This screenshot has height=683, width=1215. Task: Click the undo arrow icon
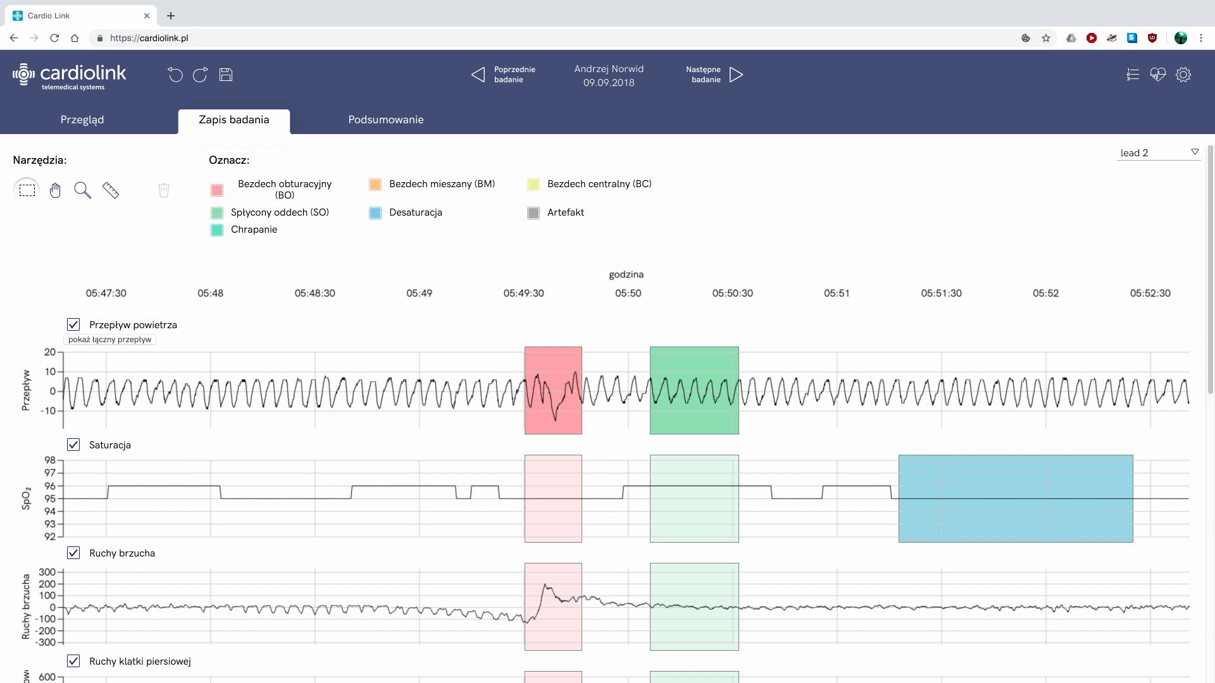[175, 75]
